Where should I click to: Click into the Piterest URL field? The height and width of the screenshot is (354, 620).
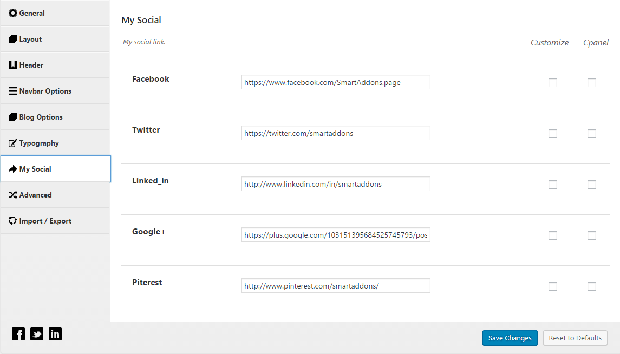[335, 286]
